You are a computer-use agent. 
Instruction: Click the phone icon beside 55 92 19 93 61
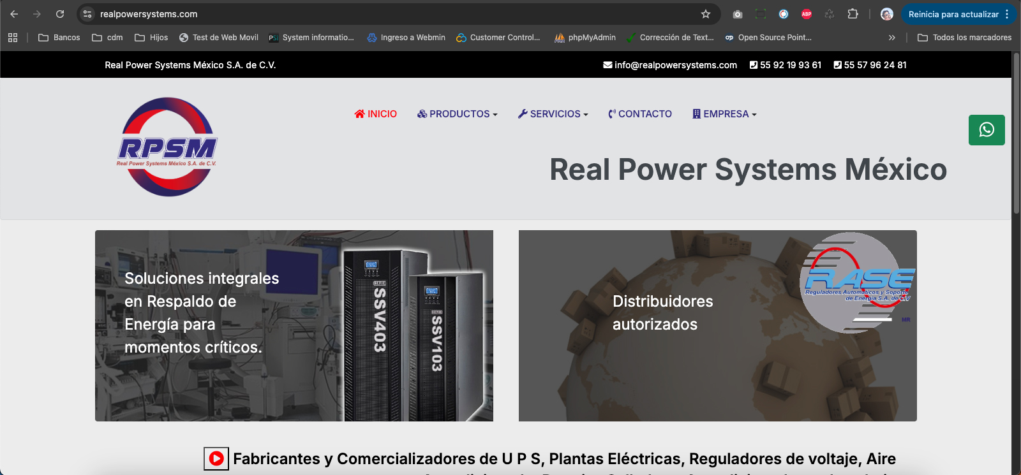click(754, 65)
